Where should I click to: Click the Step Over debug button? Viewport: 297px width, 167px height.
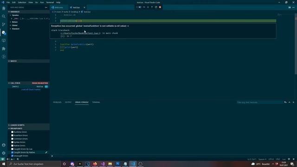click(x=144, y=7)
